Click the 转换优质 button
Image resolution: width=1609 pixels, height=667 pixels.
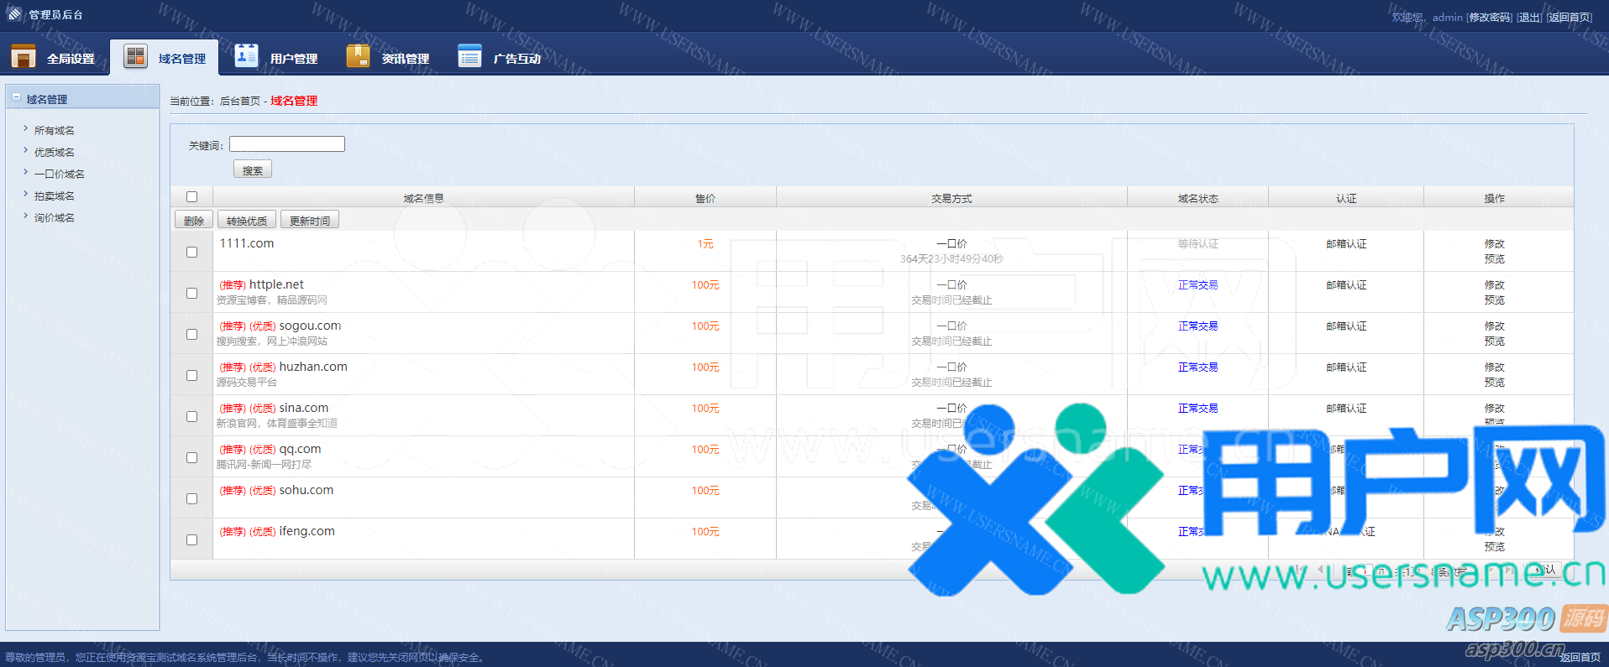click(247, 221)
